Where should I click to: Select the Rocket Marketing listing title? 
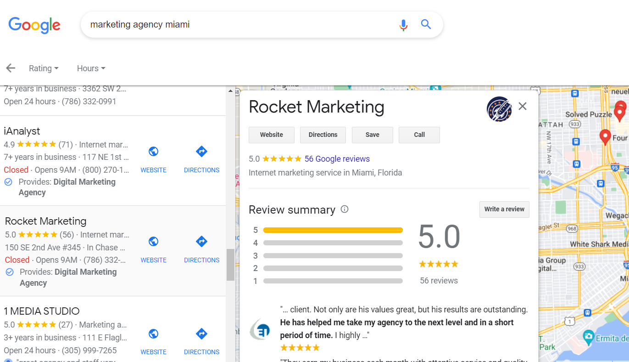click(x=46, y=221)
